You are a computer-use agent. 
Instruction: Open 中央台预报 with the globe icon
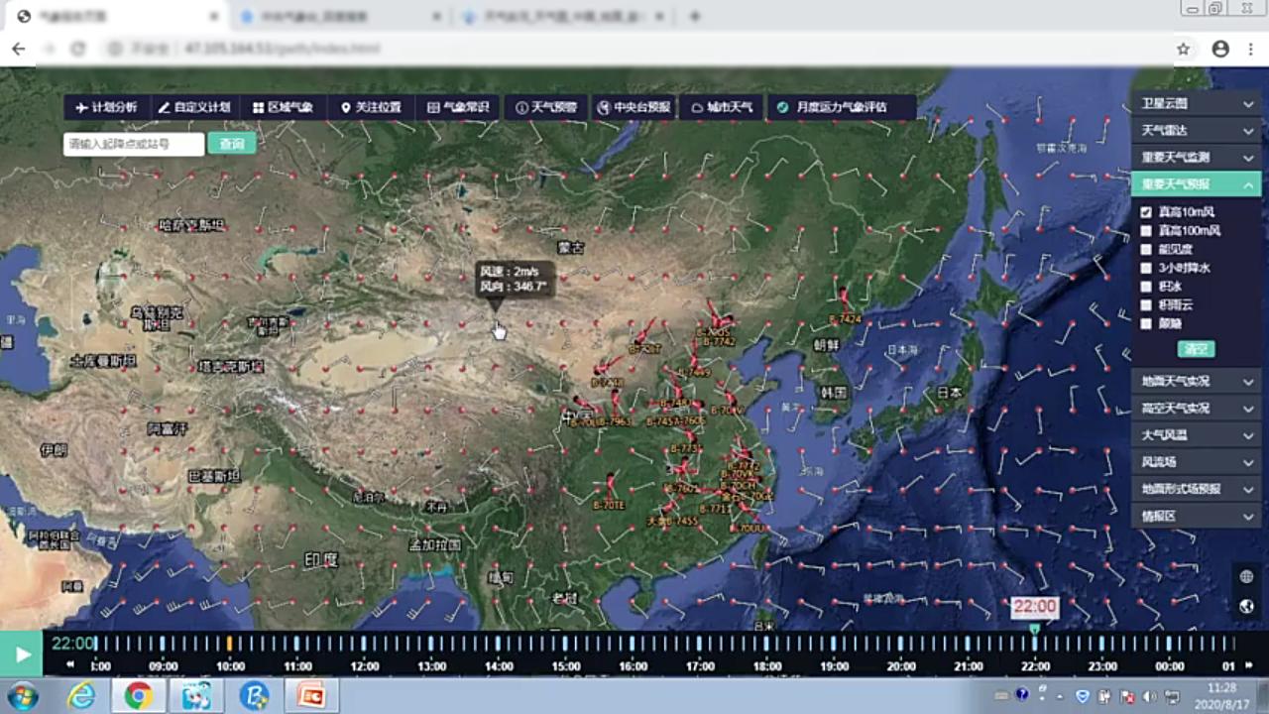pyautogui.click(x=634, y=107)
